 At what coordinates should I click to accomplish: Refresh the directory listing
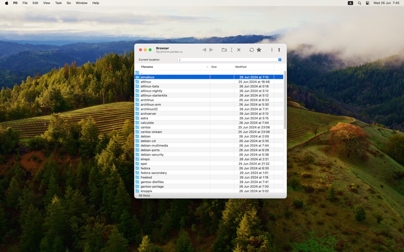click(x=251, y=50)
